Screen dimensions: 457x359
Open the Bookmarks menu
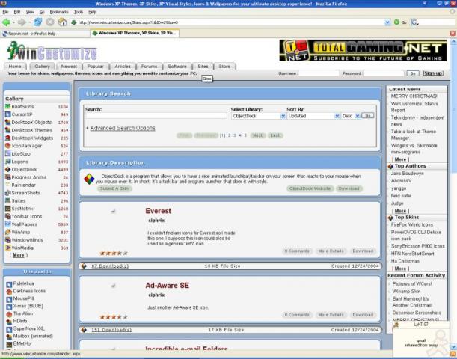pyautogui.click(x=59, y=12)
